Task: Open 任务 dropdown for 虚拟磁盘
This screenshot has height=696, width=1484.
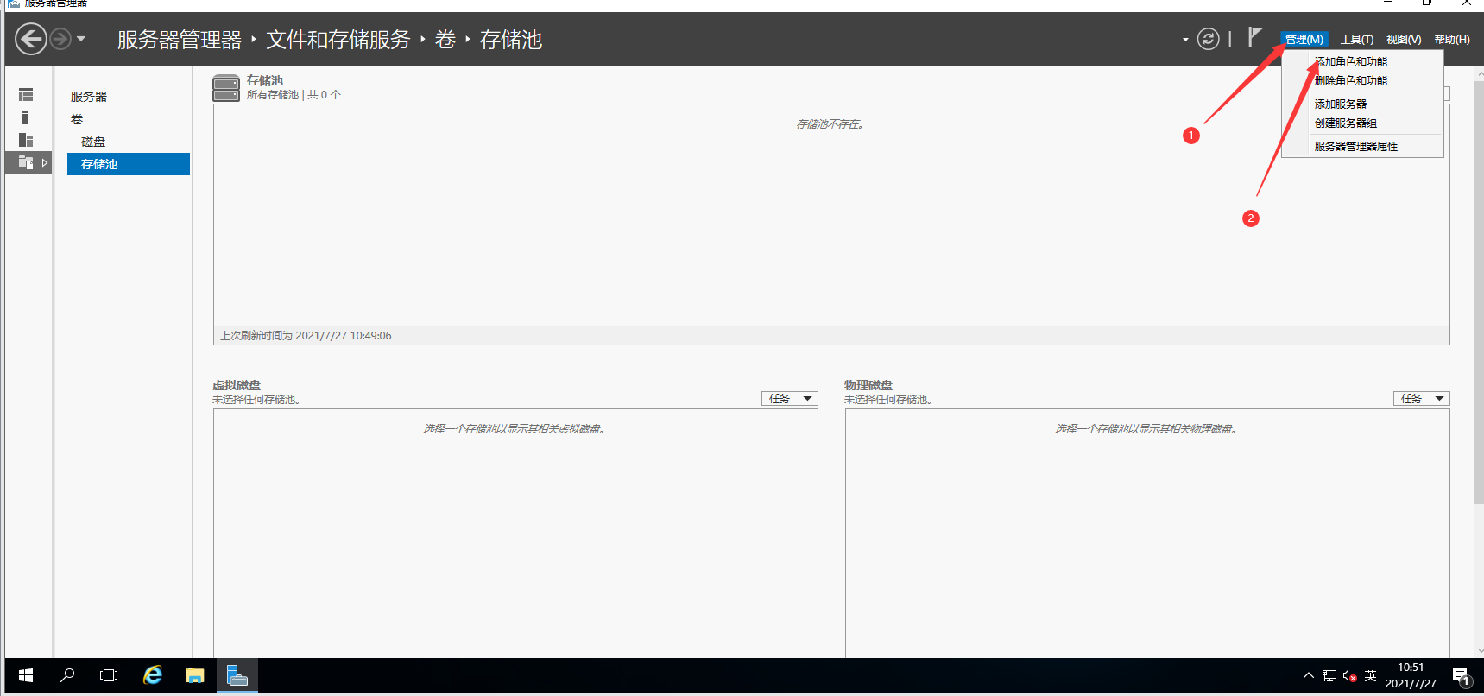Action: [x=789, y=399]
